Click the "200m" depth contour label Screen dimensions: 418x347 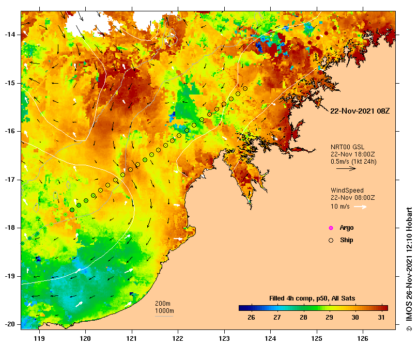click(163, 304)
